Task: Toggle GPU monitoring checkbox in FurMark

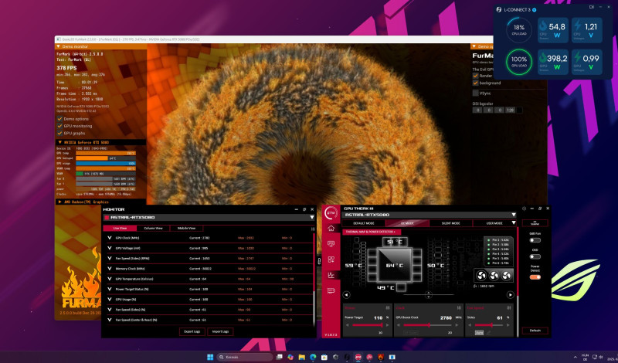Action: [x=60, y=126]
